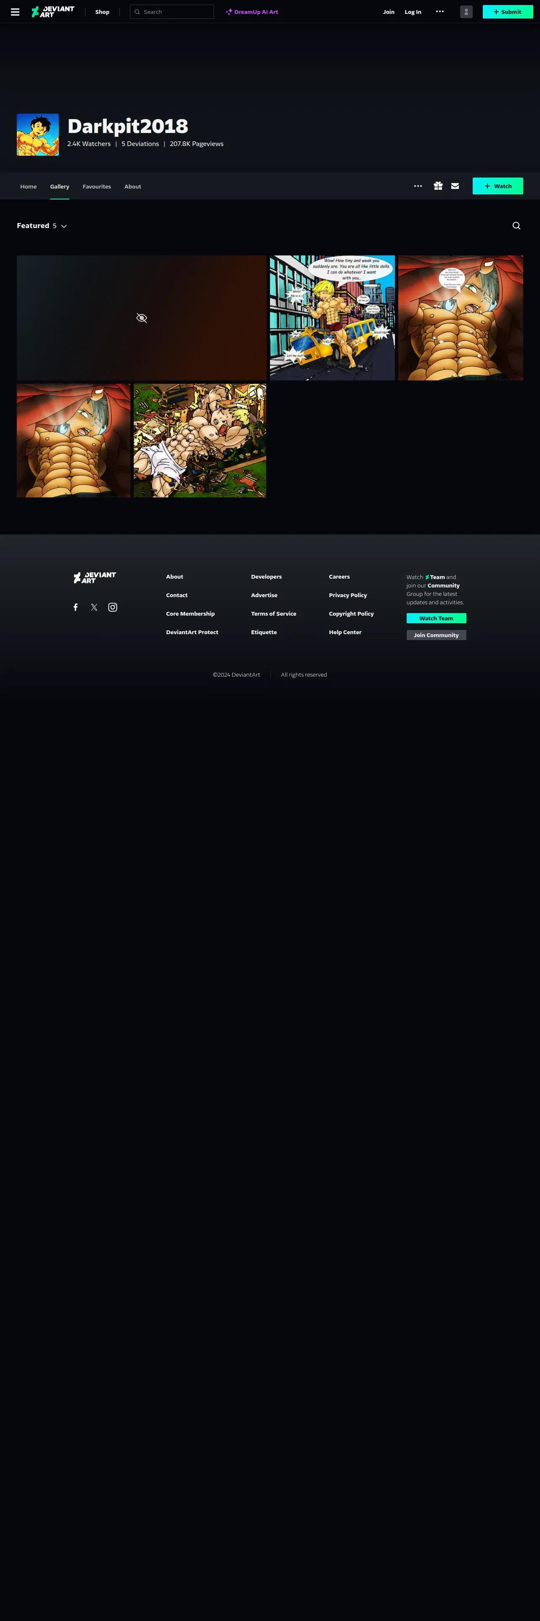Click Join in the header

pyautogui.click(x=389, y=12)
